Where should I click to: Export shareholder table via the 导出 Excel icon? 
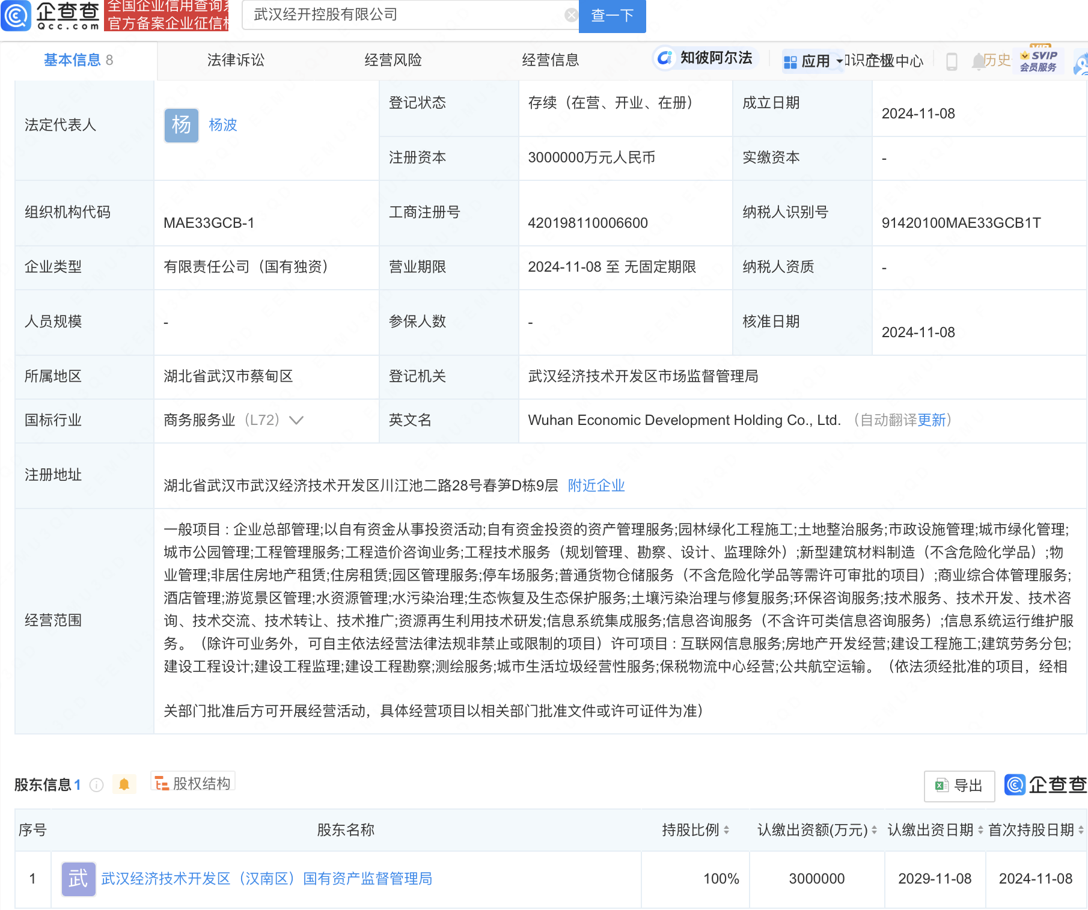959,786
